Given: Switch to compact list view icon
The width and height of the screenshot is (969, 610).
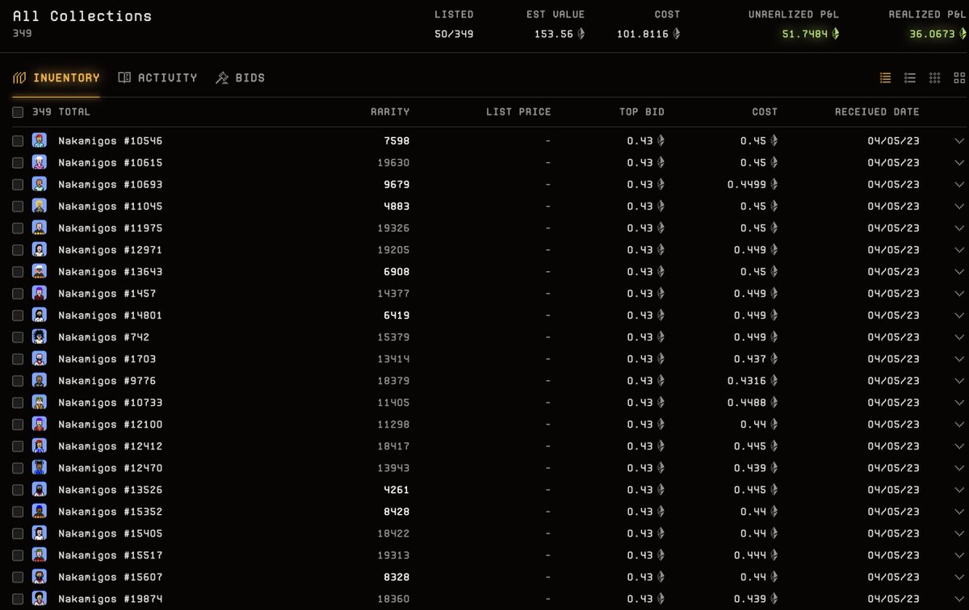Looking at the screenshot, I should (885, 78).
